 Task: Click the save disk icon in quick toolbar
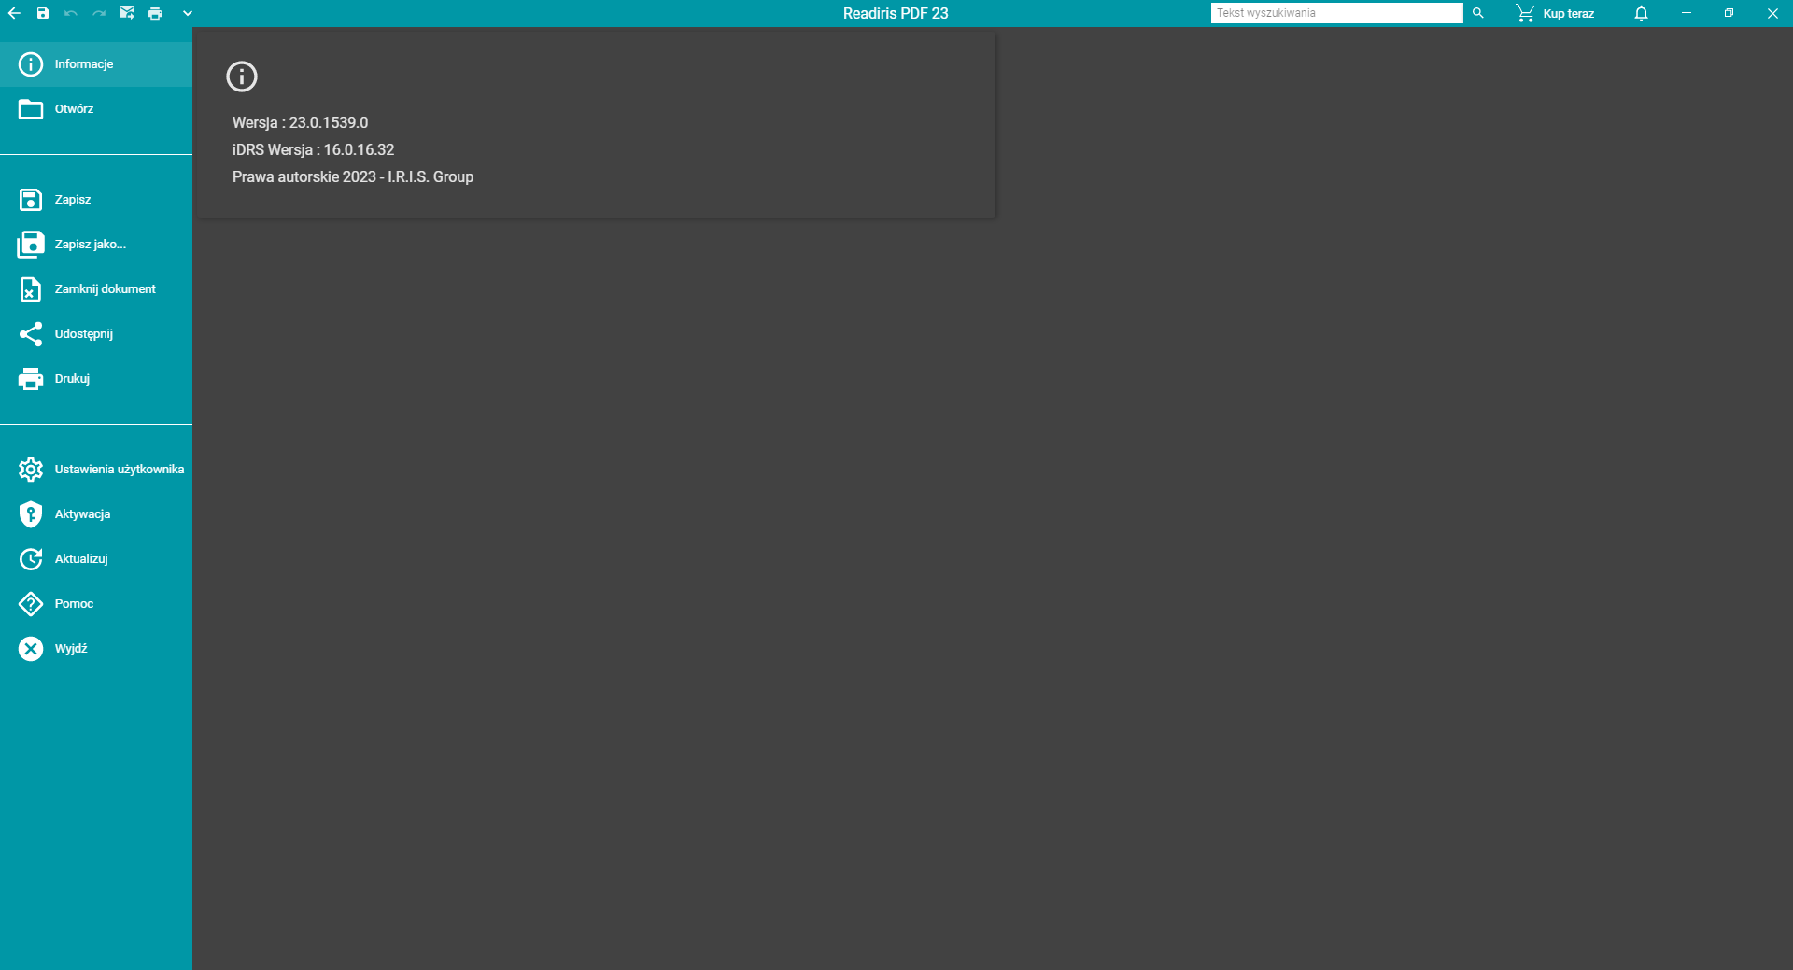click(x=43, y=13)
